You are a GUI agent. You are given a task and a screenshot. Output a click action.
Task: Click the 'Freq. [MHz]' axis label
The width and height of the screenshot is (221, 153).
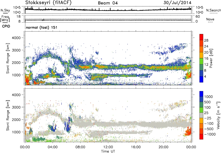click(5, 19)
